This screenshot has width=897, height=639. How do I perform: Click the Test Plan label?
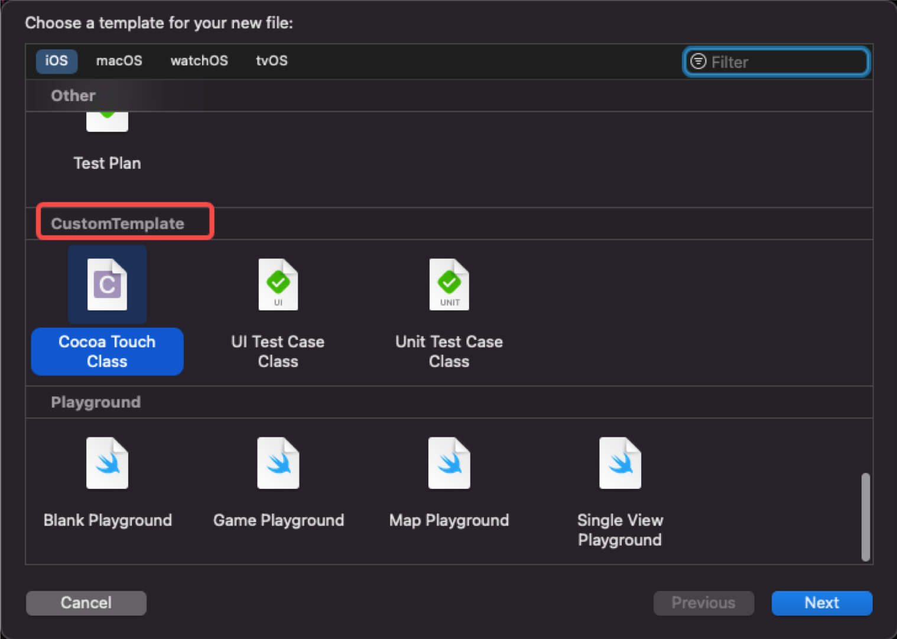coord(107,163)
